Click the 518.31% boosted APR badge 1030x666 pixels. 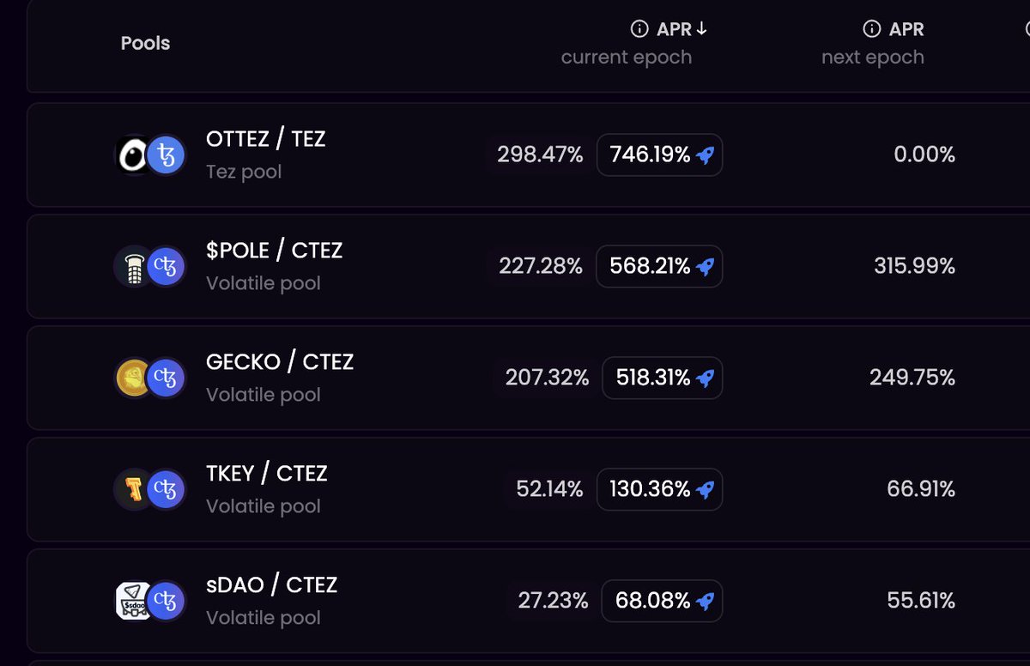point(662,378)
